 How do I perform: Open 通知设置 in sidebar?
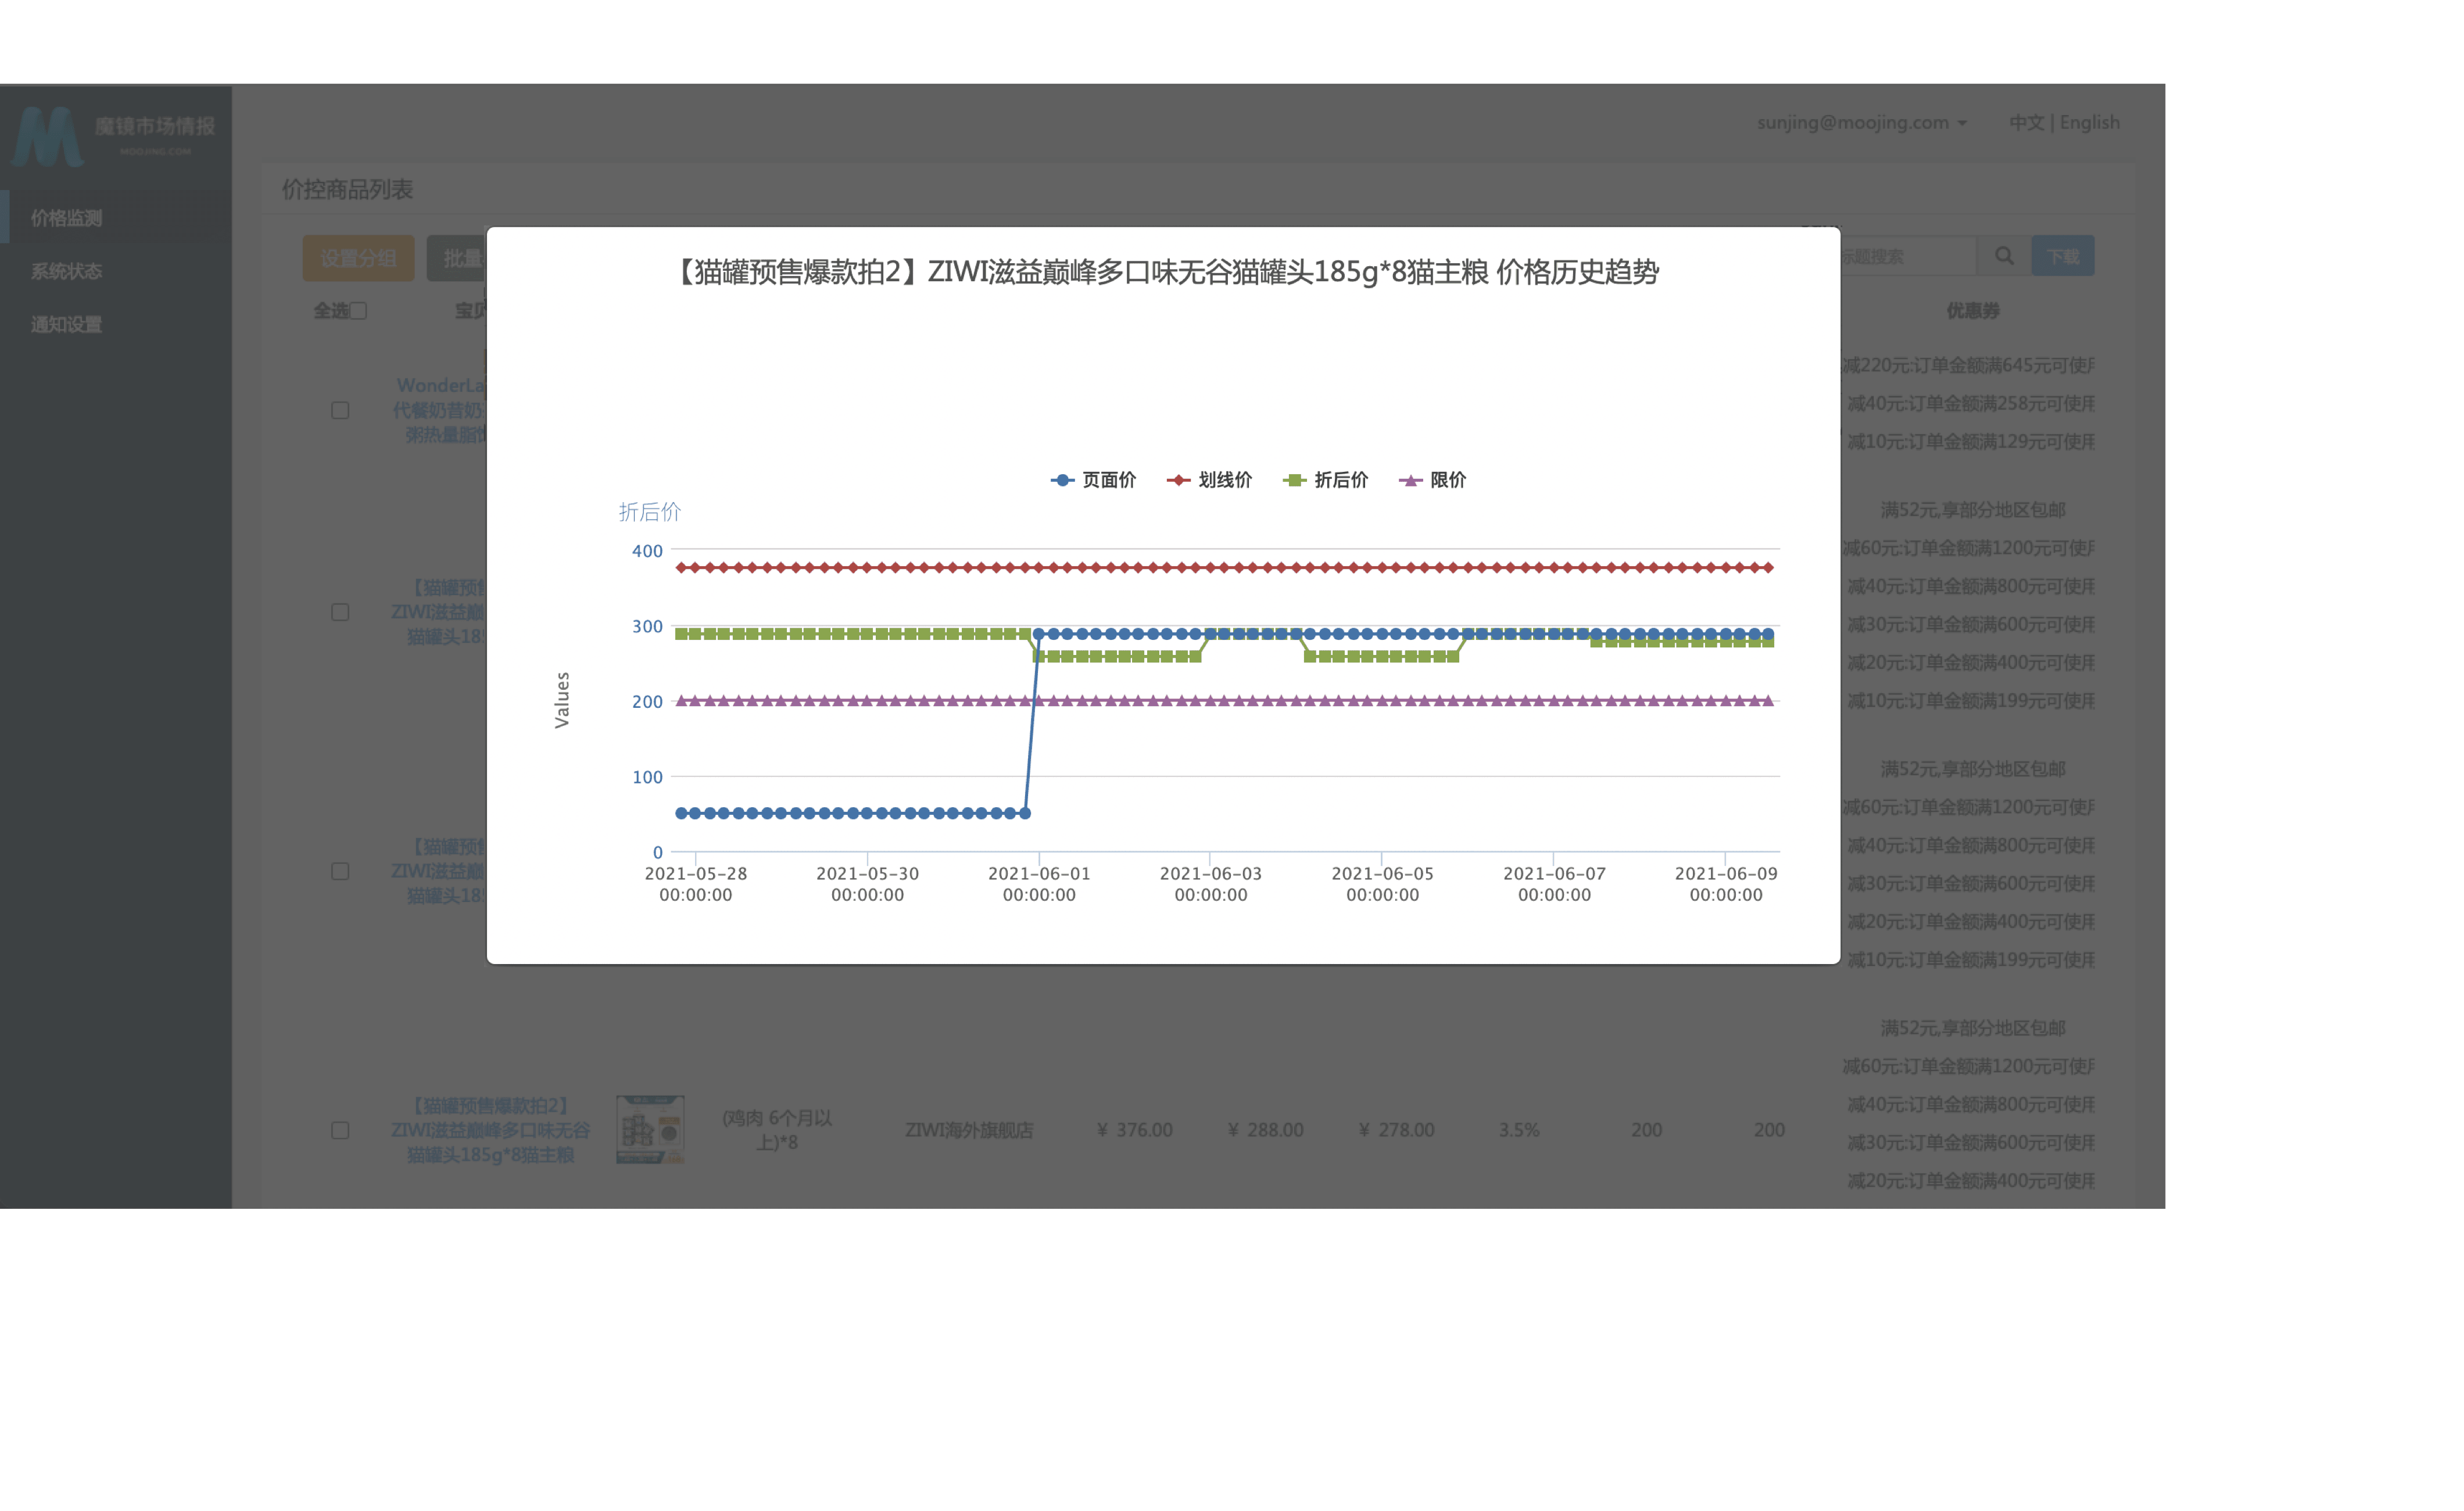66,324
